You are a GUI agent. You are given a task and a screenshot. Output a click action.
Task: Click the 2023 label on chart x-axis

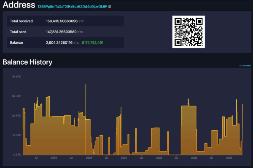tap(194, 158)
